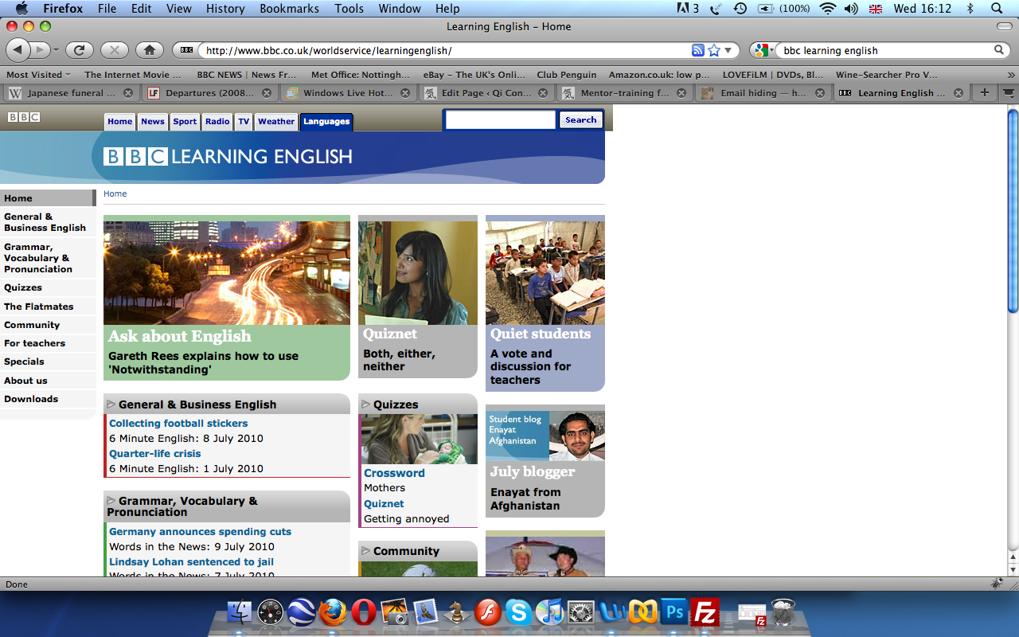Click the Home breadcrumb link
This screenshot has height=637, width=1019.
point(115,194)
